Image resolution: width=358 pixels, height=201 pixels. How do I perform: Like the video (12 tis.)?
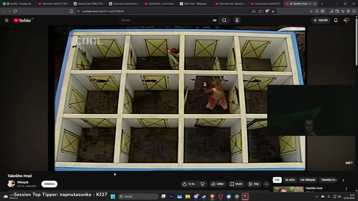189,184
